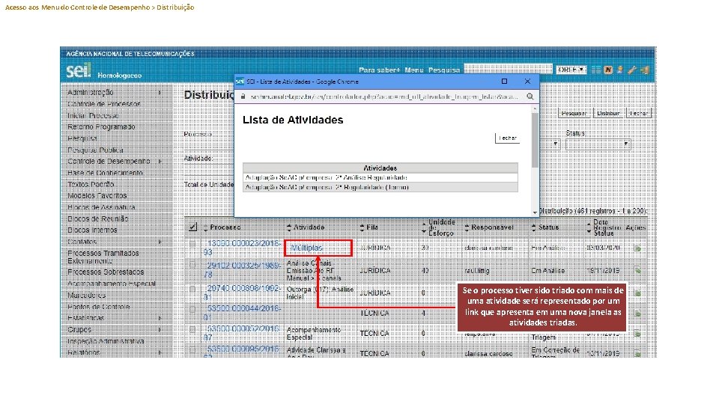This screenshot has width=719, height=404.
Task: Expand the Relatórios submenu arrow
Action: point(160,352)
